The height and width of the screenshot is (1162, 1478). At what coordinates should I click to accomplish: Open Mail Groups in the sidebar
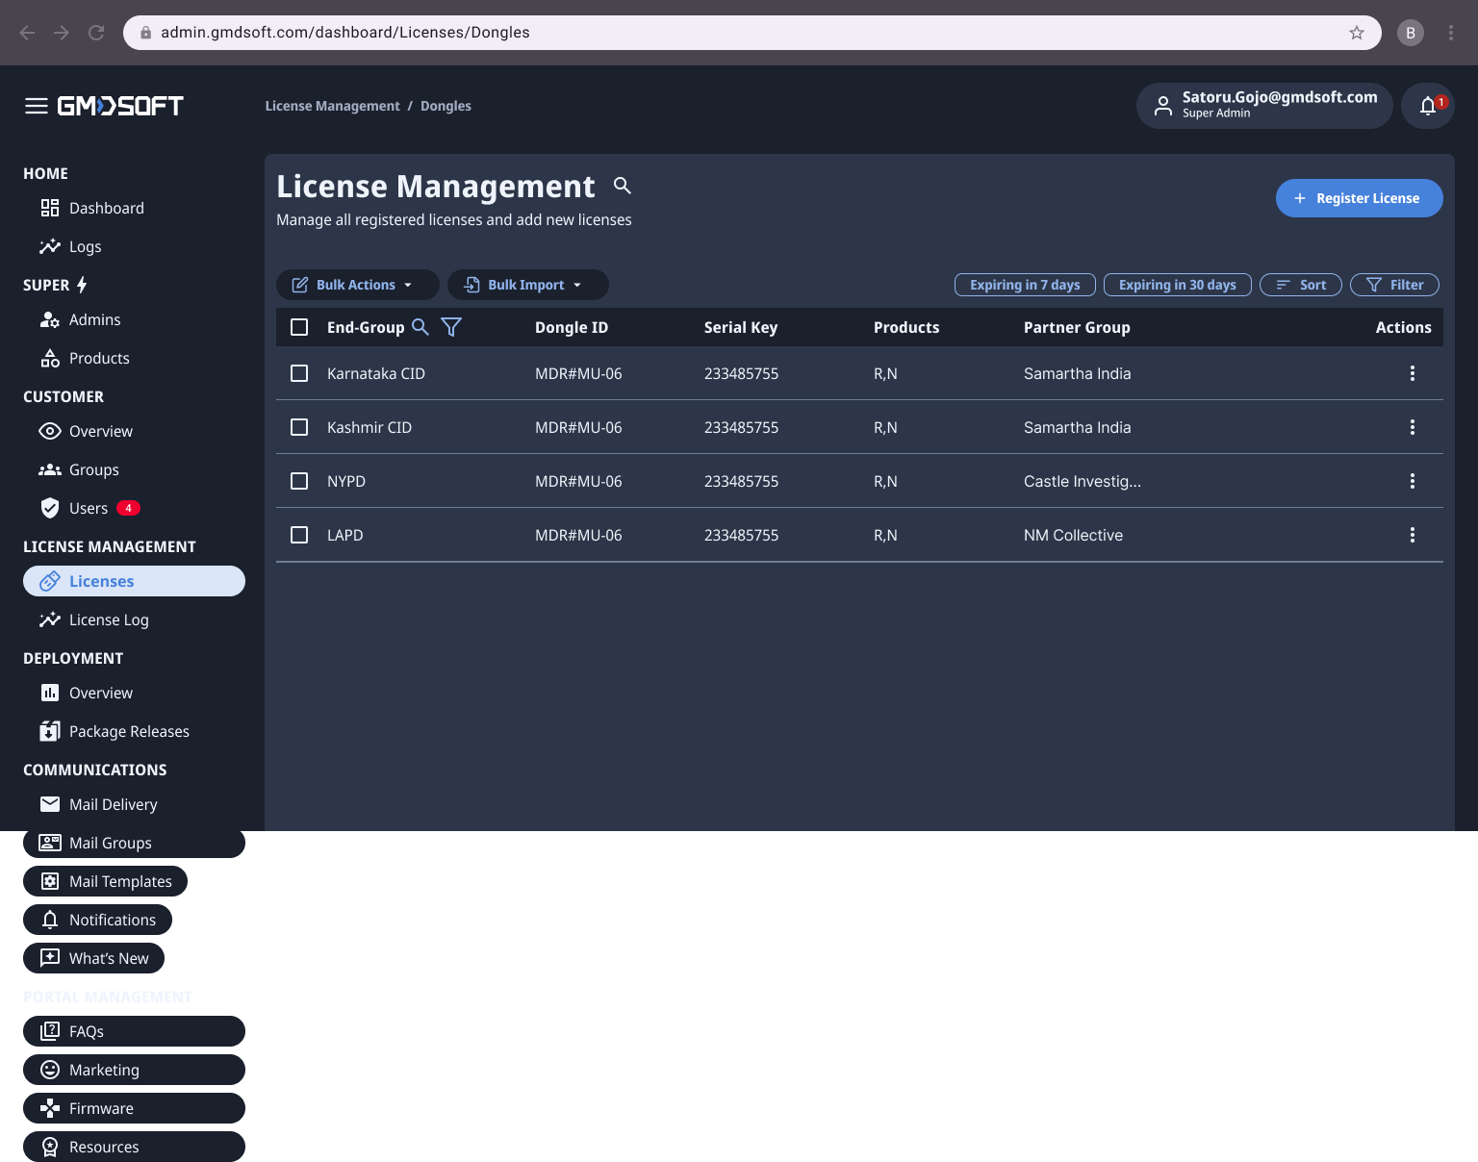tap(134, 843)
